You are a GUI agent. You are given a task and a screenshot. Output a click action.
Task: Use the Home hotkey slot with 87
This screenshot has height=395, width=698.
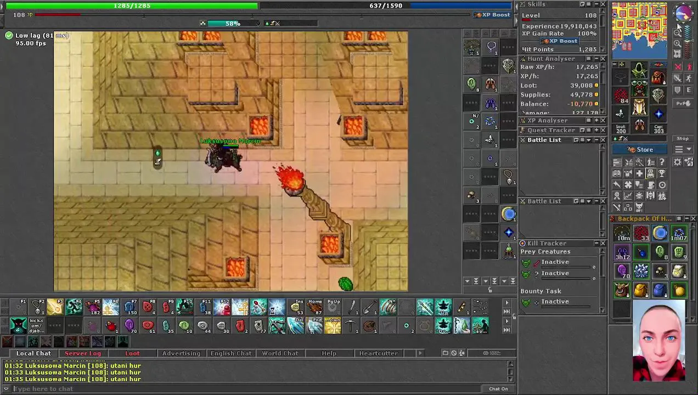(314, 307)
